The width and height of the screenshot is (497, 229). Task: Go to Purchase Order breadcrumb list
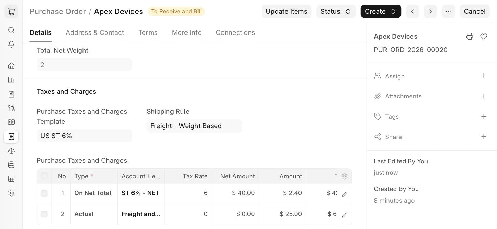(x=58, y=11)
